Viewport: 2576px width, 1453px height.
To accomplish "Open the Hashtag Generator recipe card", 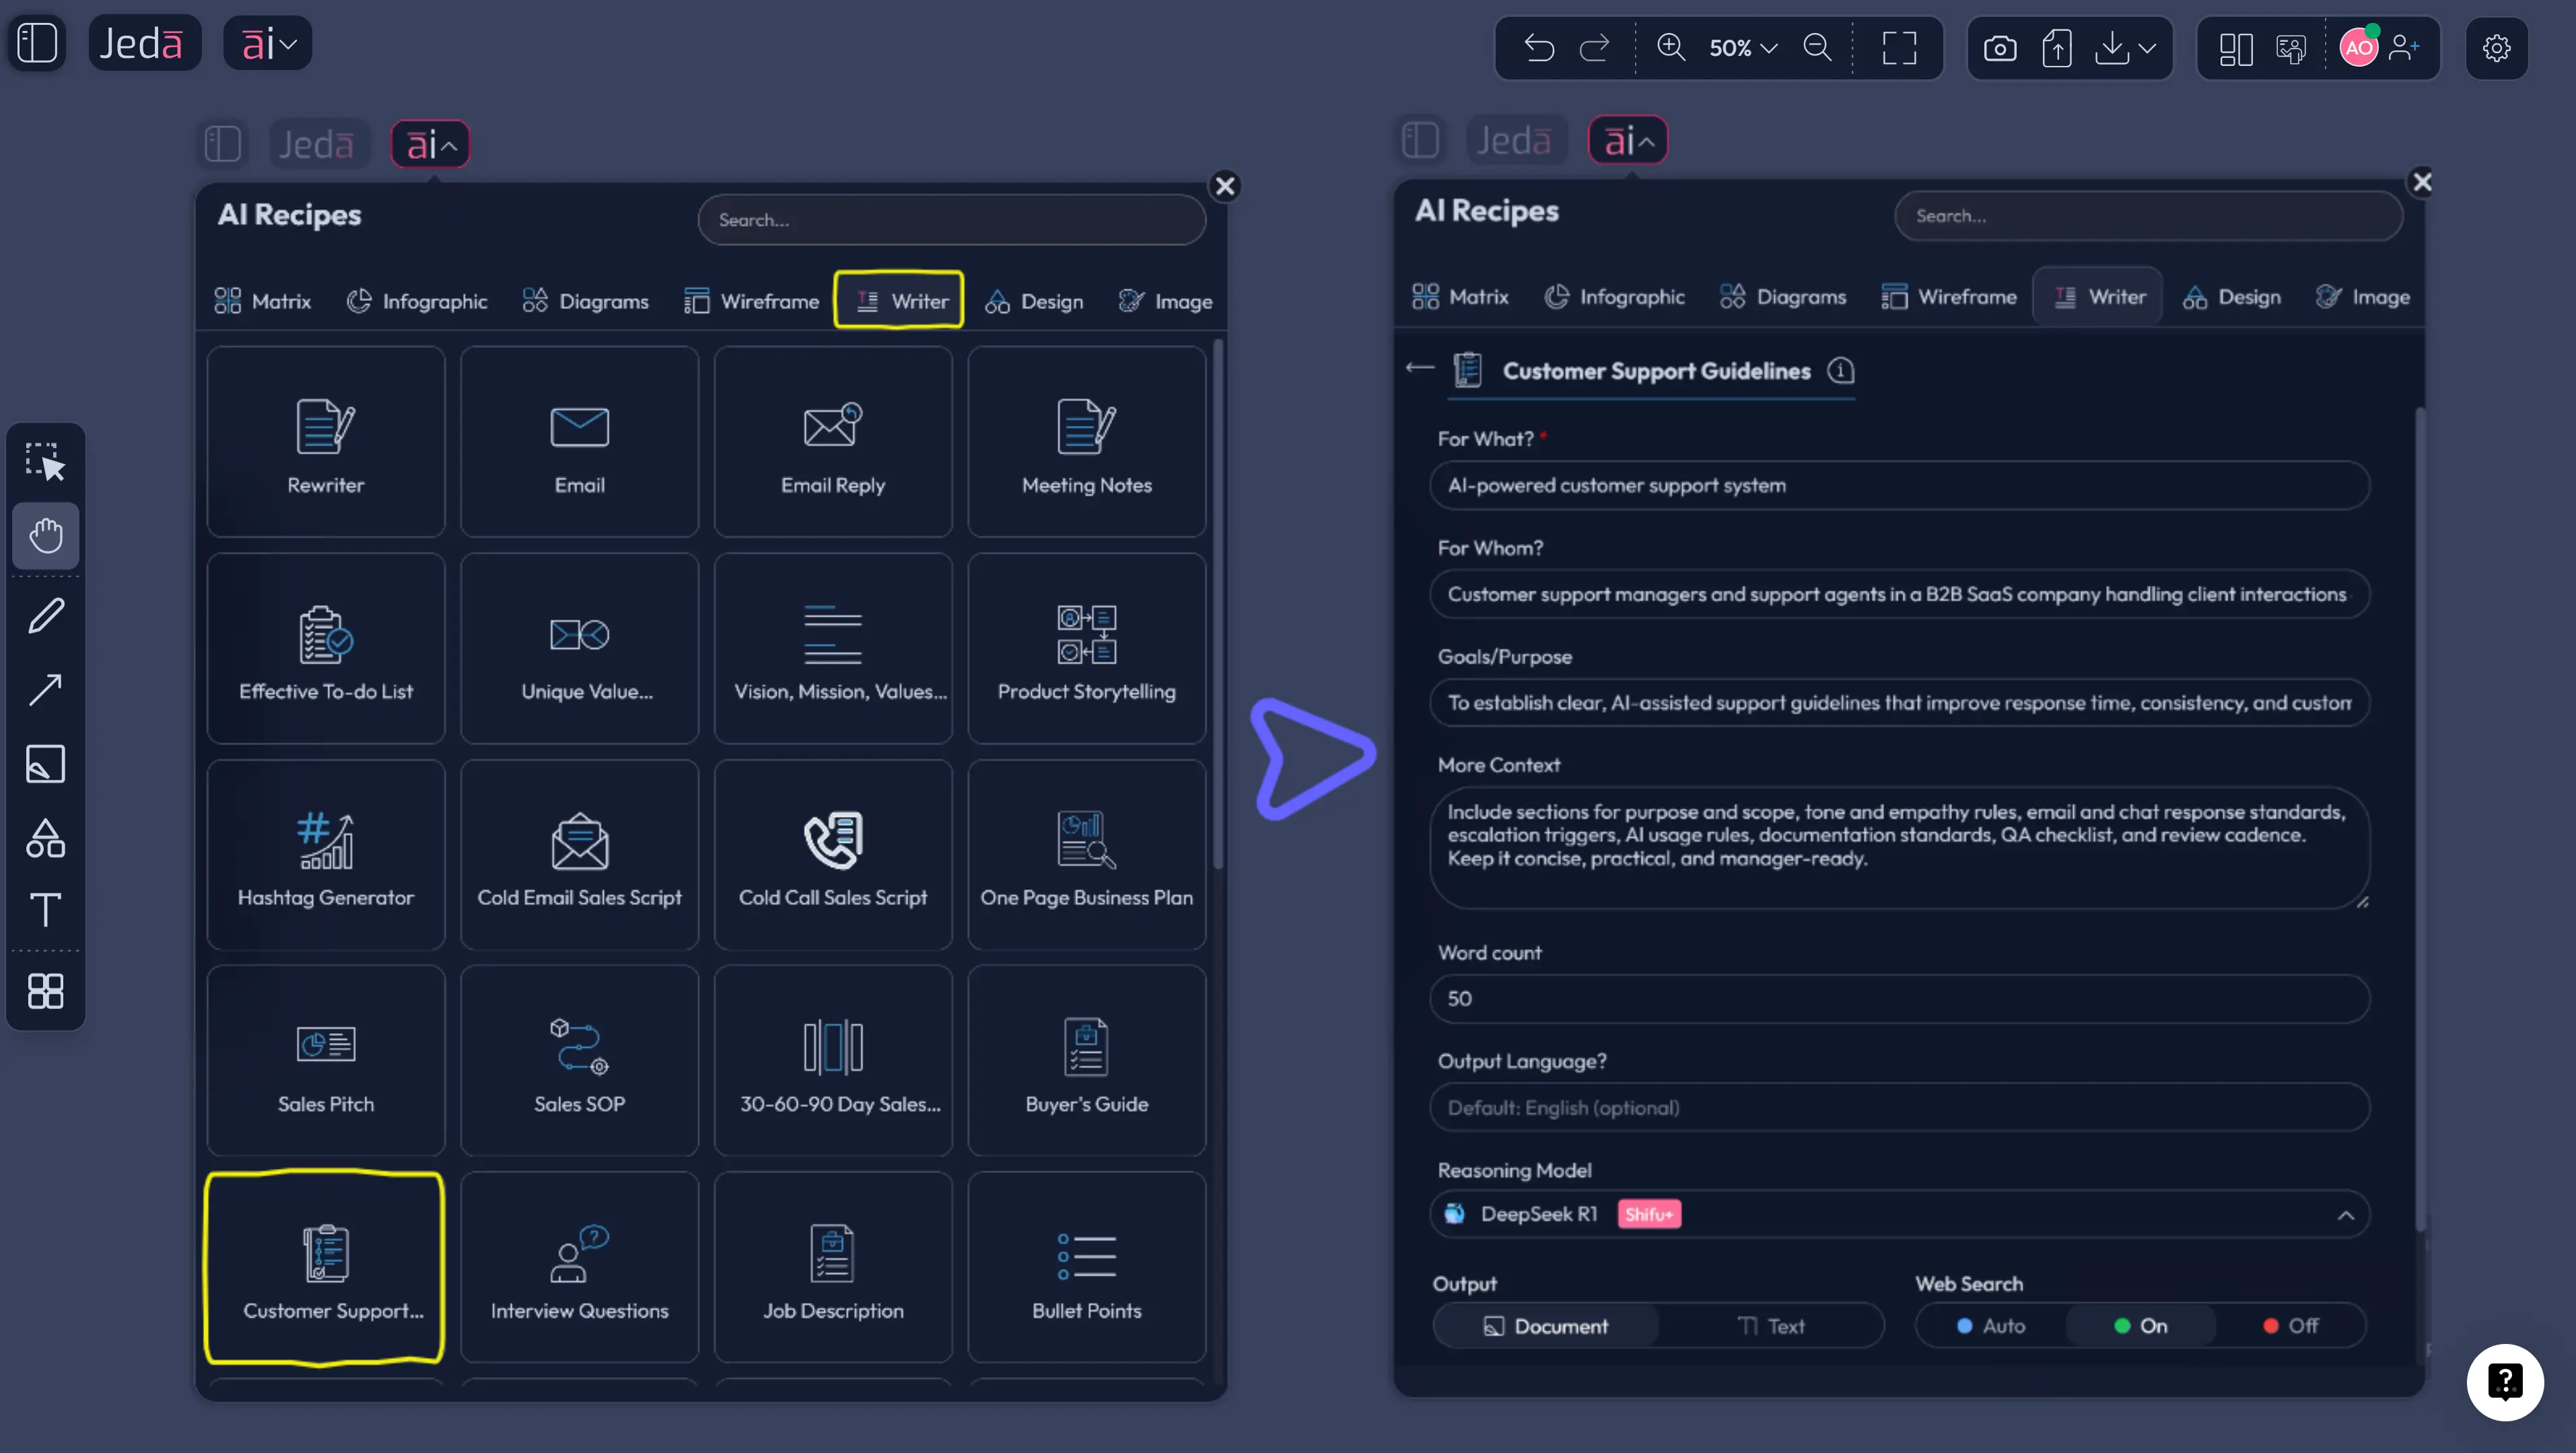I will (326, 855).
